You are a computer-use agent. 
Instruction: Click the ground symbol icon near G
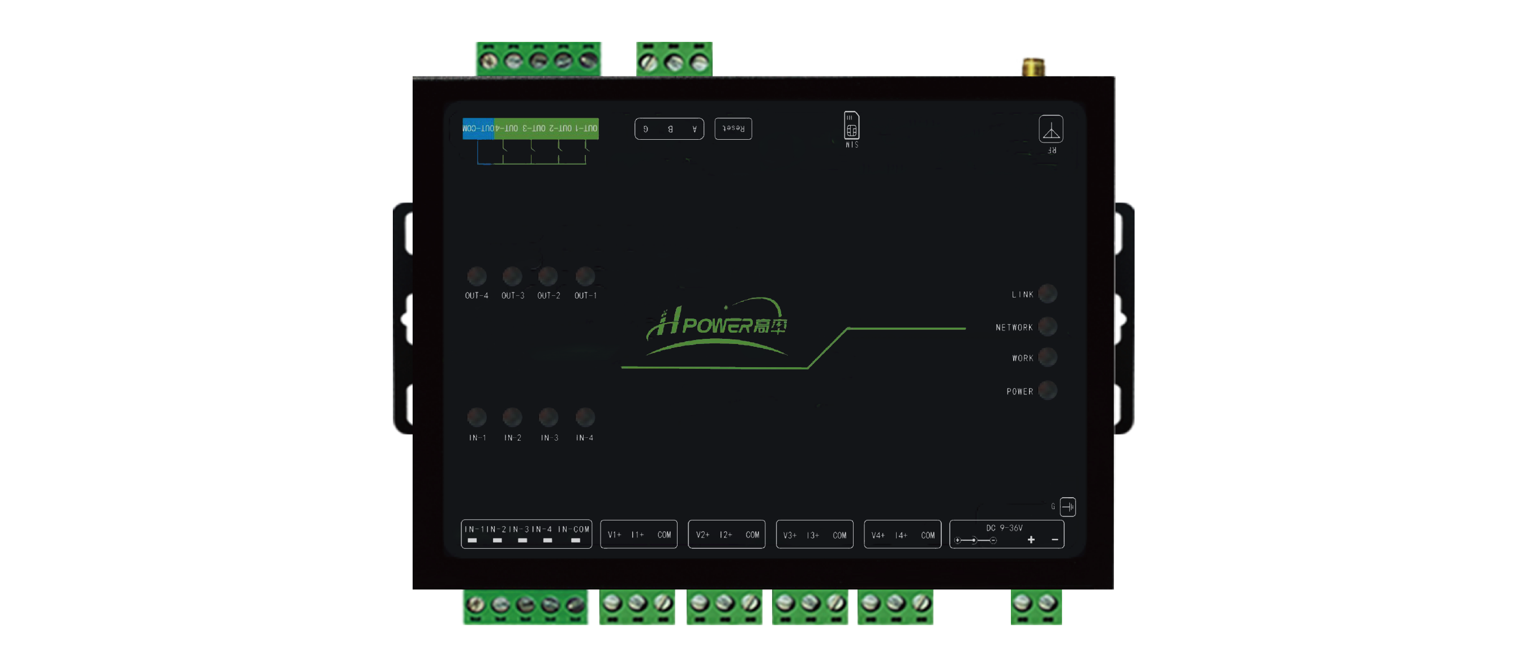1068,506
